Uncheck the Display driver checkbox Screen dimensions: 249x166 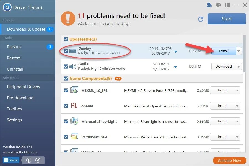click(66, 51)
